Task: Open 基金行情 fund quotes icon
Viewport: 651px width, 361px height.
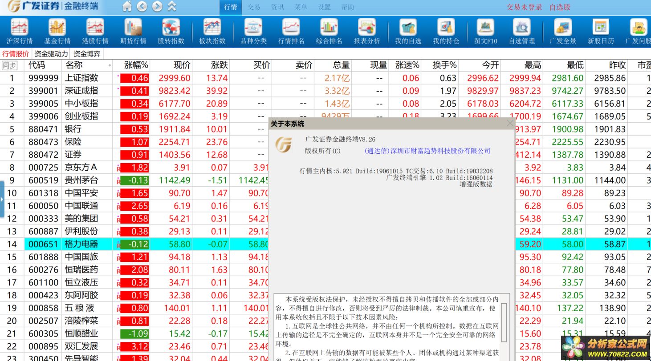Action: coord(57,32)
